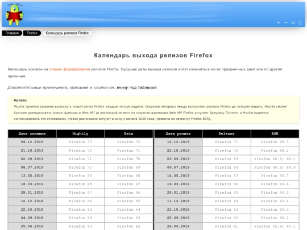Select release date cell 23.10.2018
Screen dimensions: 307x230
pyautogui.click(x=178, y=210)
